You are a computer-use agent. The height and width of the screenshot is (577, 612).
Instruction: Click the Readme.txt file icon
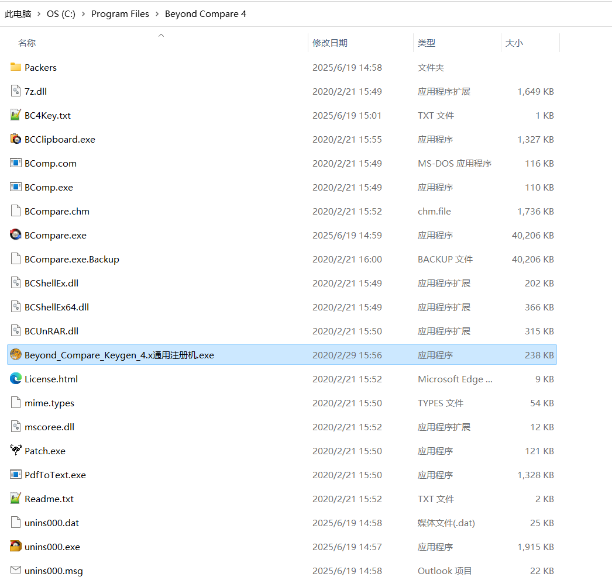16,498
